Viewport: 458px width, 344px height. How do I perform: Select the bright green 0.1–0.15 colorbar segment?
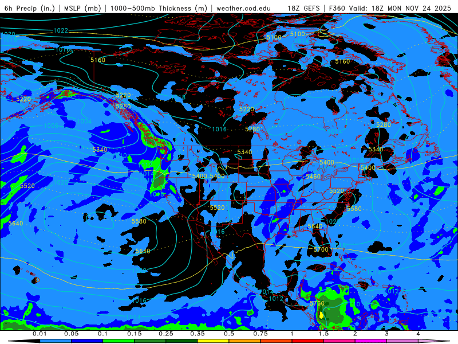(119, 341)
